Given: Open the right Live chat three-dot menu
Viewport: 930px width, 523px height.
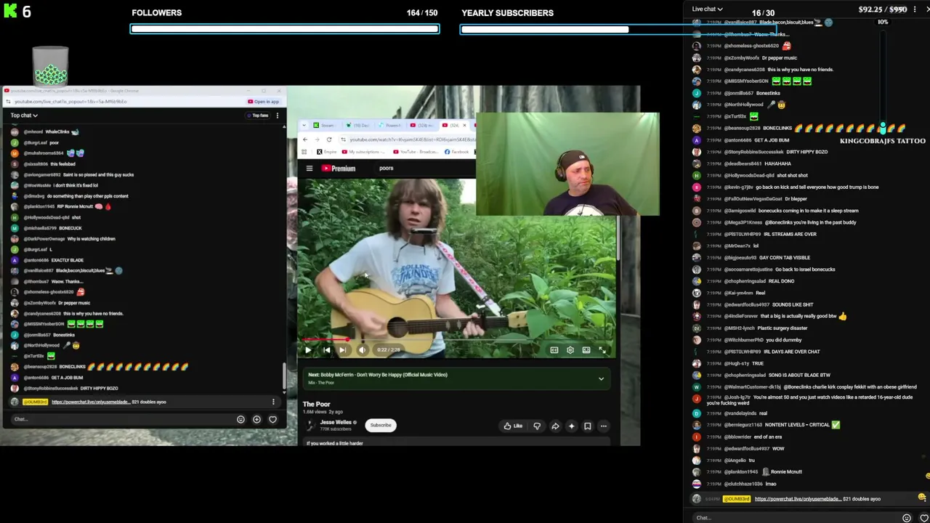Looking at the screenshot, I should click(915, 9).
